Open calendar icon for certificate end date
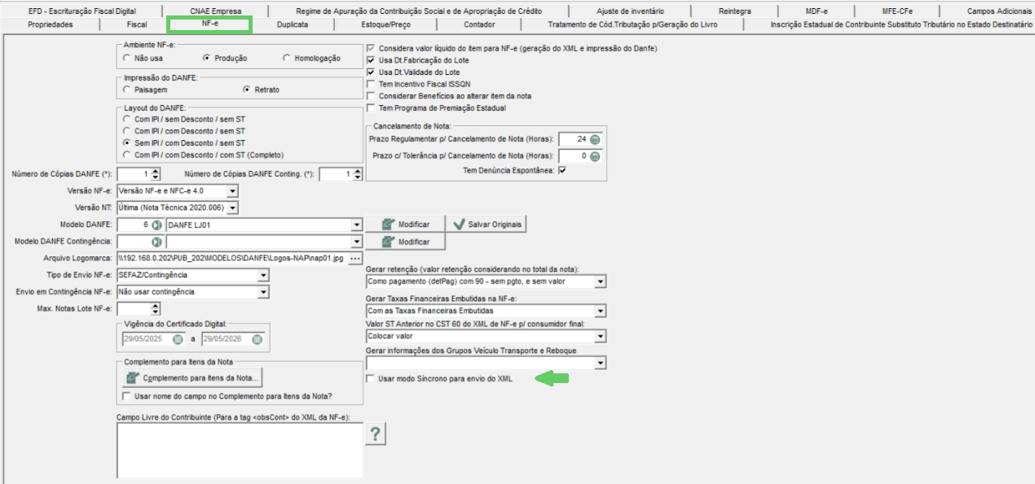The image size is (1035, 484). point(258,339)
